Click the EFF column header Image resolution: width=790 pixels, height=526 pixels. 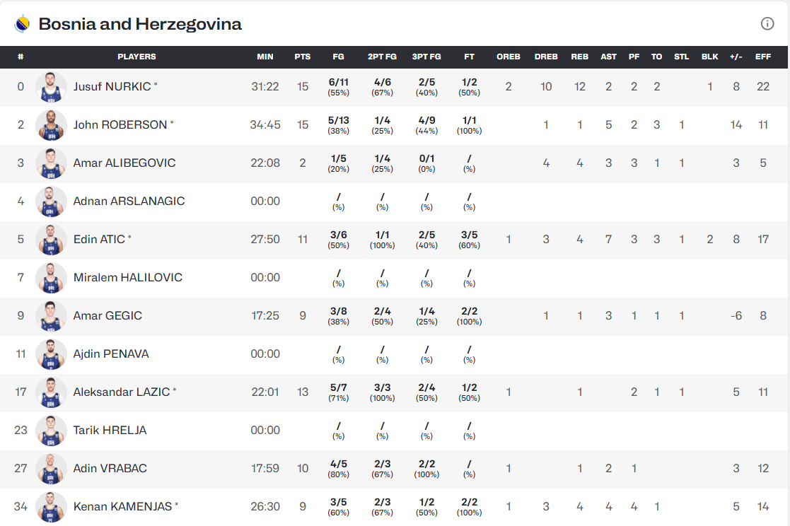[763, 57]
